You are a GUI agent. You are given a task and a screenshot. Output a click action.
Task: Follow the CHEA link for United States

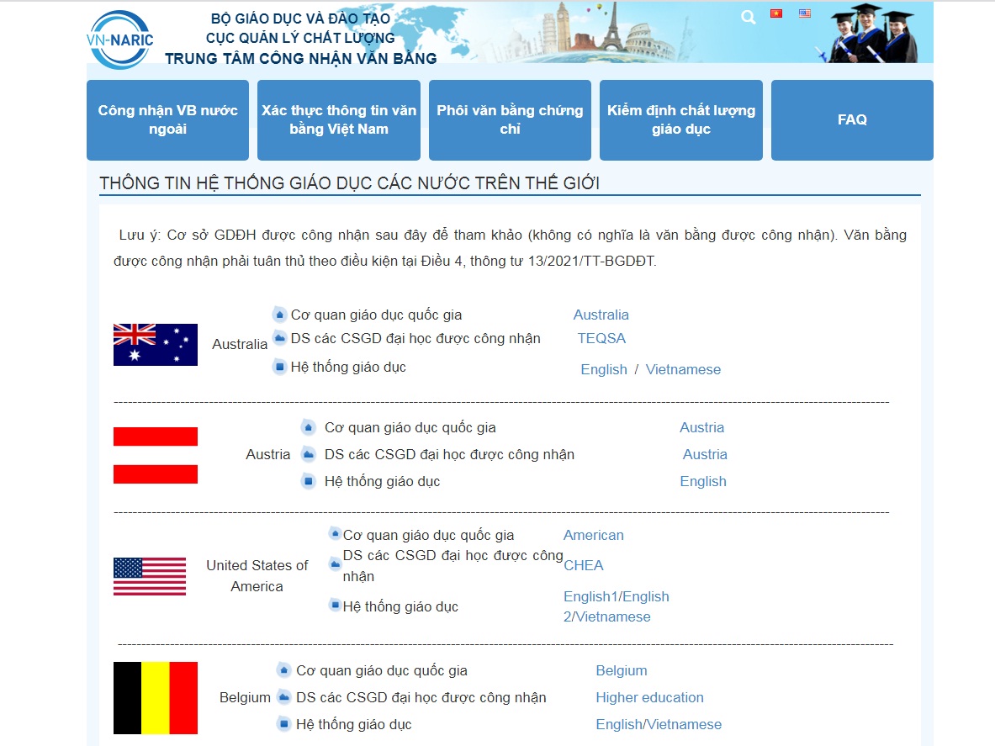click(x=584, y=565)
